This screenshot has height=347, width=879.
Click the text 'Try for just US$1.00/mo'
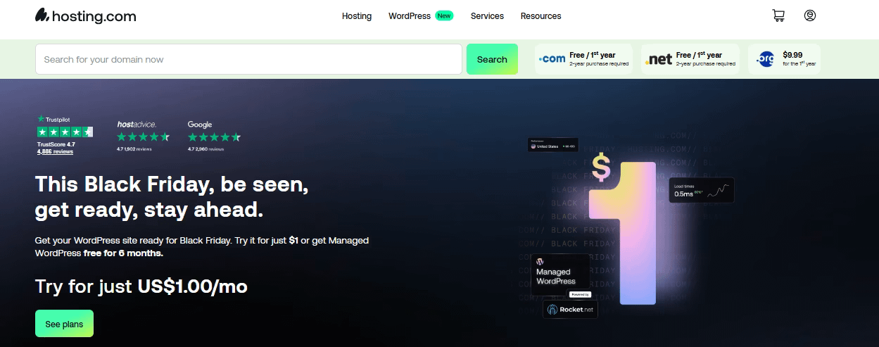141,286
